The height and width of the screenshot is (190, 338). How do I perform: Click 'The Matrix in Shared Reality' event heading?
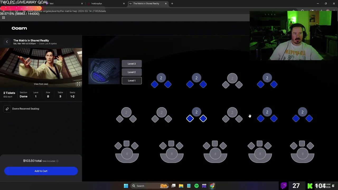click(x=31, y=40)
